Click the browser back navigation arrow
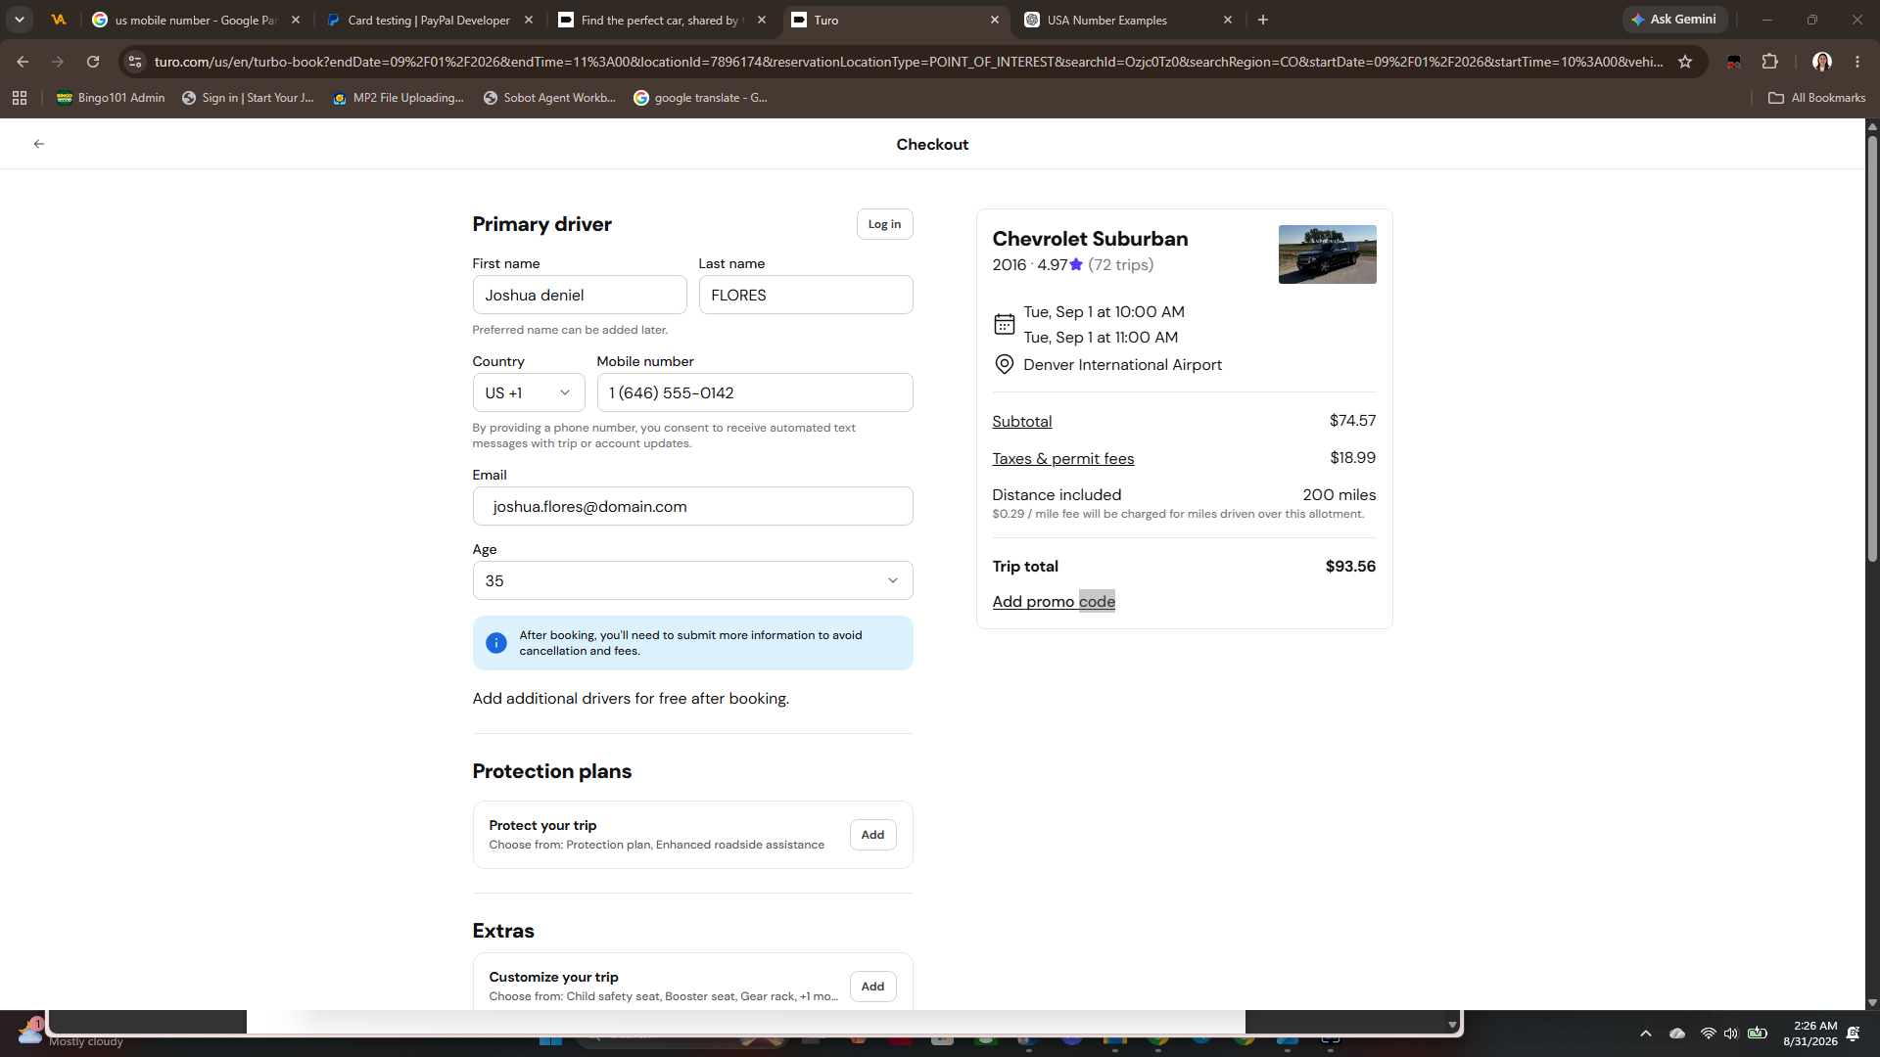The image size is (1880, 1057). 23,62
